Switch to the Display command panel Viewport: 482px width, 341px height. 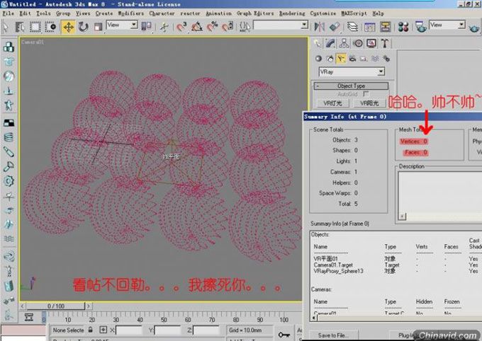click(371, 43)
